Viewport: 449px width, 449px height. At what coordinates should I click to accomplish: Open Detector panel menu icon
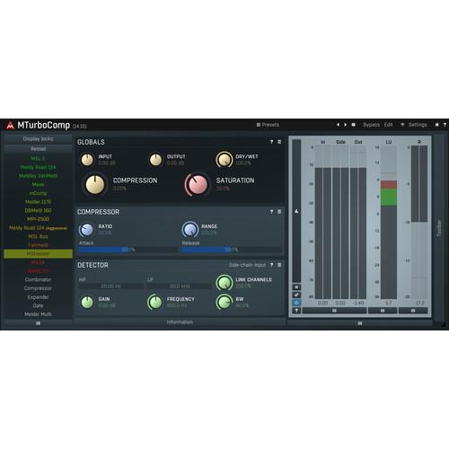pyautogui.click(x=279, y=265)
